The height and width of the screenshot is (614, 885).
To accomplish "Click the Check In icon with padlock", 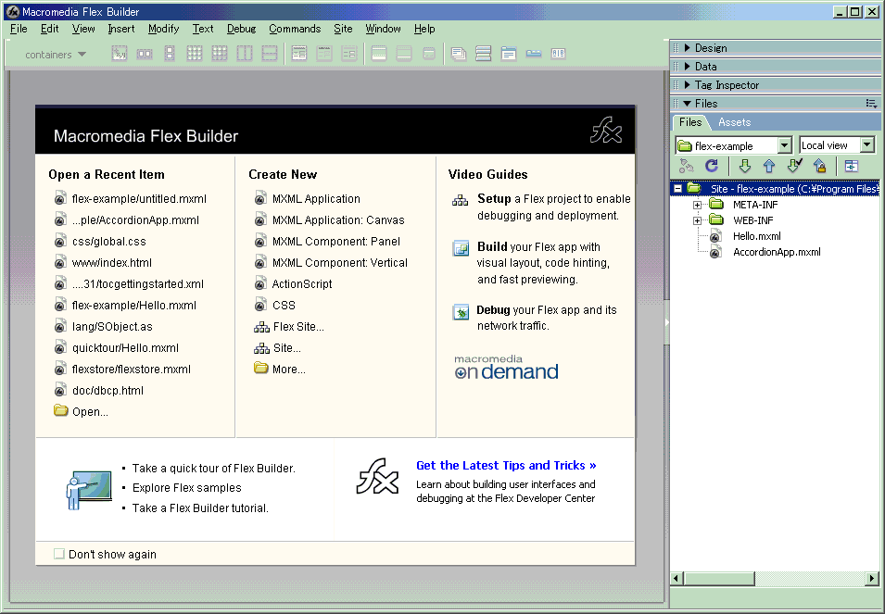I will pos(819,166).
